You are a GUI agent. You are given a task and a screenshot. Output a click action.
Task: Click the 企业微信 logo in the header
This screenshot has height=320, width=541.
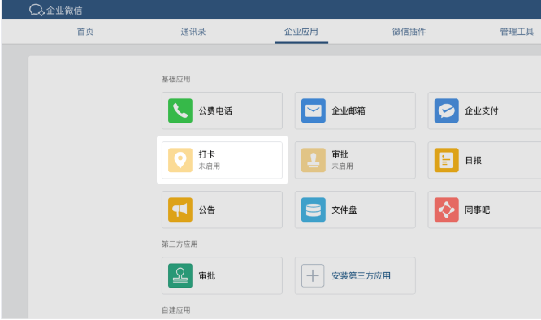point(56,10)
